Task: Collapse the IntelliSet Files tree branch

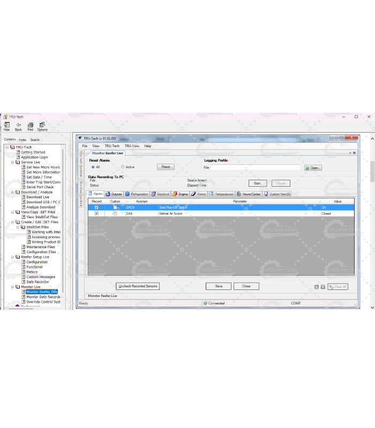Action: pos(18,227)
